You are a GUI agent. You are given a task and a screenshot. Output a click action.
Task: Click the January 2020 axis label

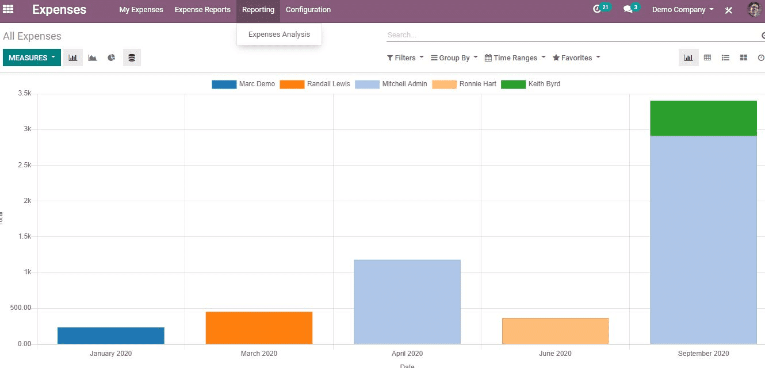pyautogui.click(x=111, y=354)
